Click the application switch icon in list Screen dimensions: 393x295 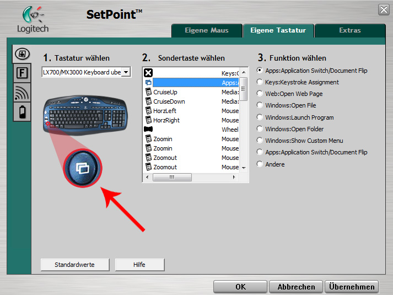point(148,83)
